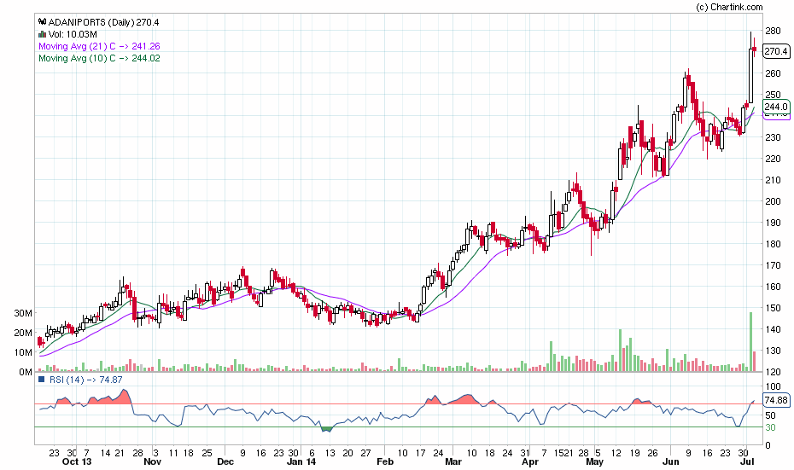Click the Jan 14 month label
The height and width of the screenshot is (470, 794).
[x=301, y=461]
